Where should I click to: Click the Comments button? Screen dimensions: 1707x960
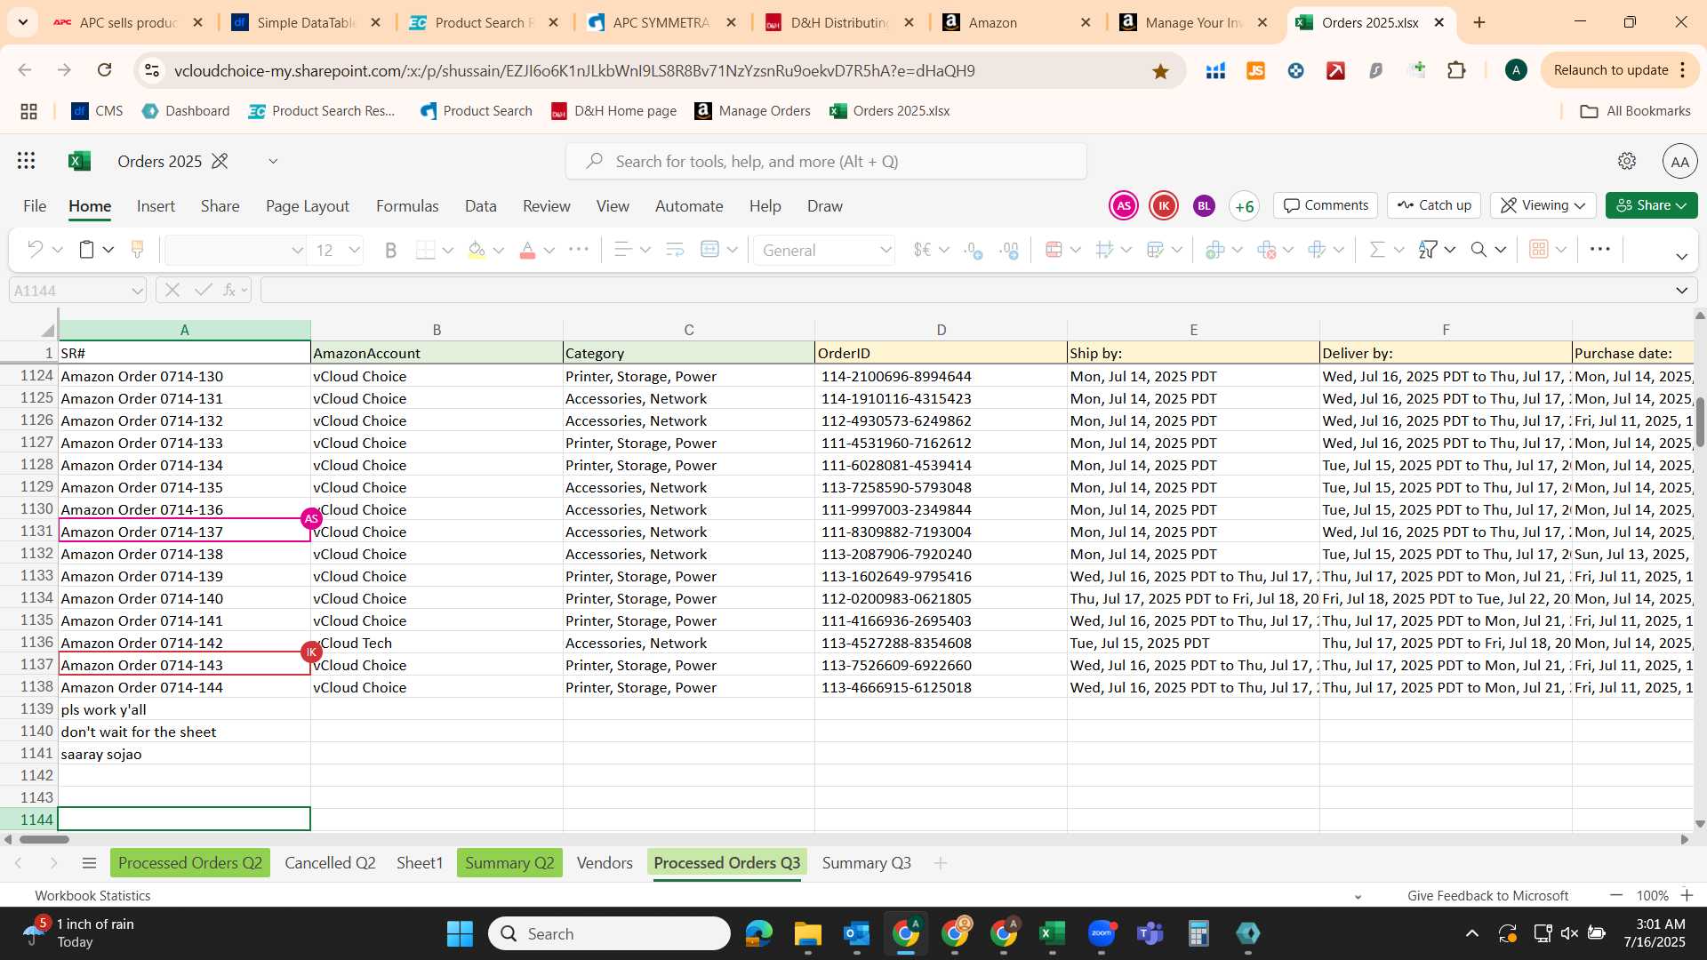1326,205
